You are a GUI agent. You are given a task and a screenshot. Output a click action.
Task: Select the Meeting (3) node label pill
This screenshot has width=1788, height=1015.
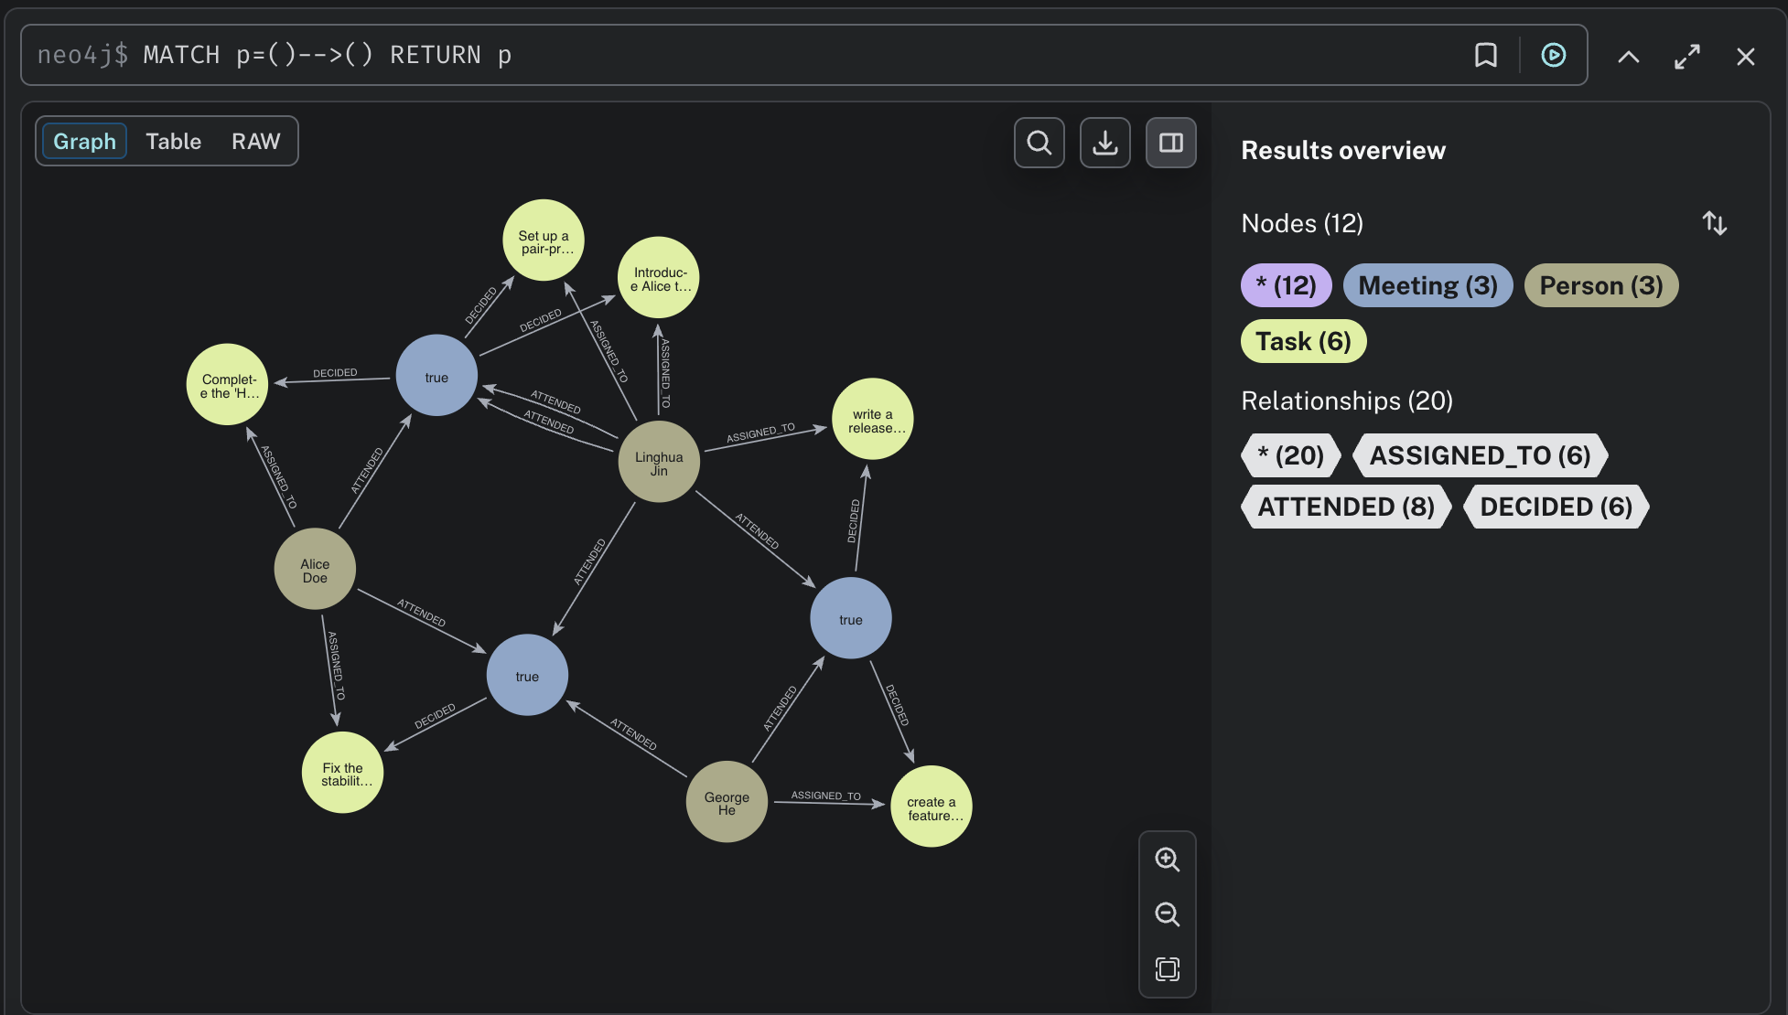click(1427, 285)
